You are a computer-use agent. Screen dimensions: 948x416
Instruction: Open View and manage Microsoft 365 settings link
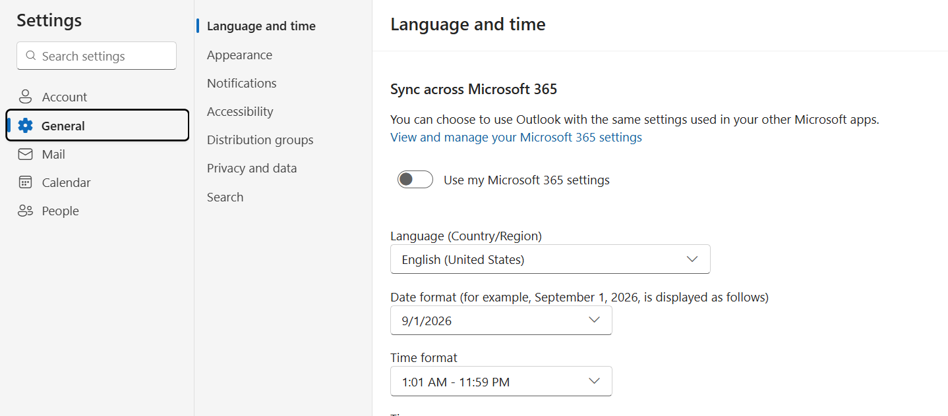click(516, 137)
